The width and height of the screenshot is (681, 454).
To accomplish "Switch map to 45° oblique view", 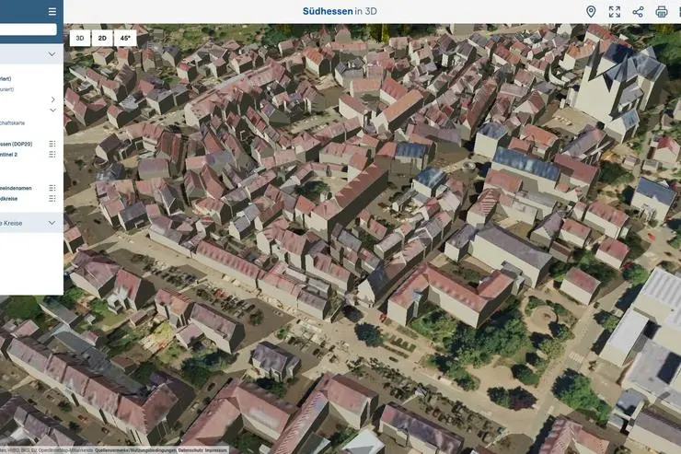I will (x=124, y=39).
